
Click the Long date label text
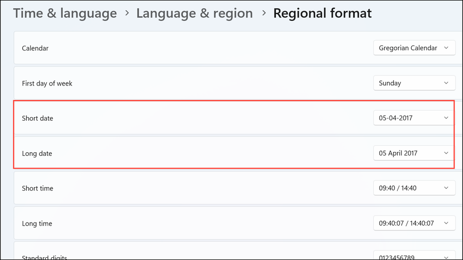click(x=37, y=154)
